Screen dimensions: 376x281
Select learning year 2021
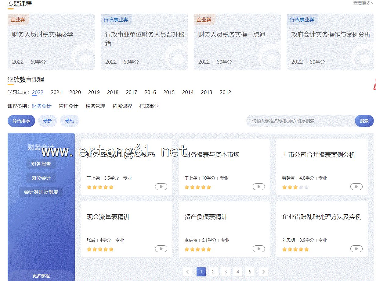56,92
